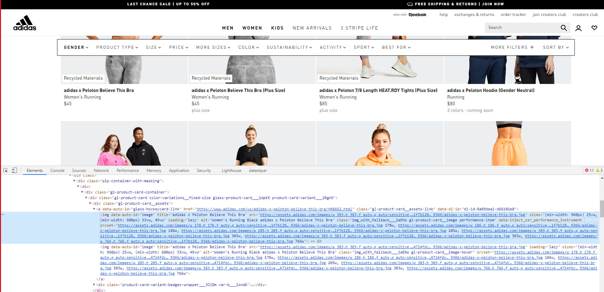This screenshot has height=292, width=604.
Task: Switch to the Lighthouse tab
Action: click(231, 171)
